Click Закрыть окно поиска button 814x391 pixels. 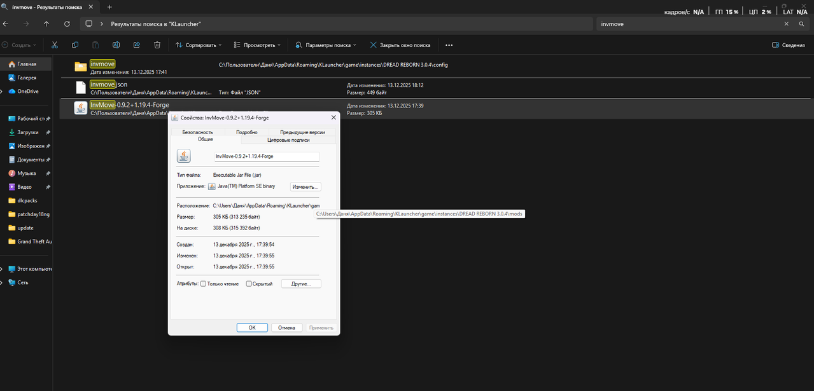click(400, 45)
